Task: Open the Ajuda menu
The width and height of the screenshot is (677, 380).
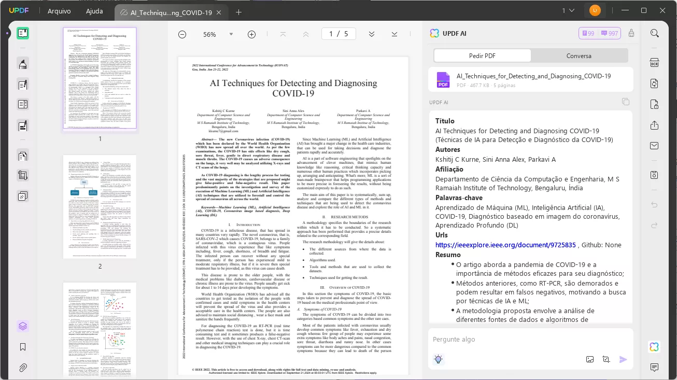Action: pyautogui.click(x=94, y=11)
